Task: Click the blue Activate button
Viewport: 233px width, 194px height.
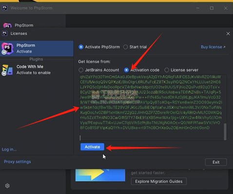Action: pyautogui.click(x=92, y=147)
